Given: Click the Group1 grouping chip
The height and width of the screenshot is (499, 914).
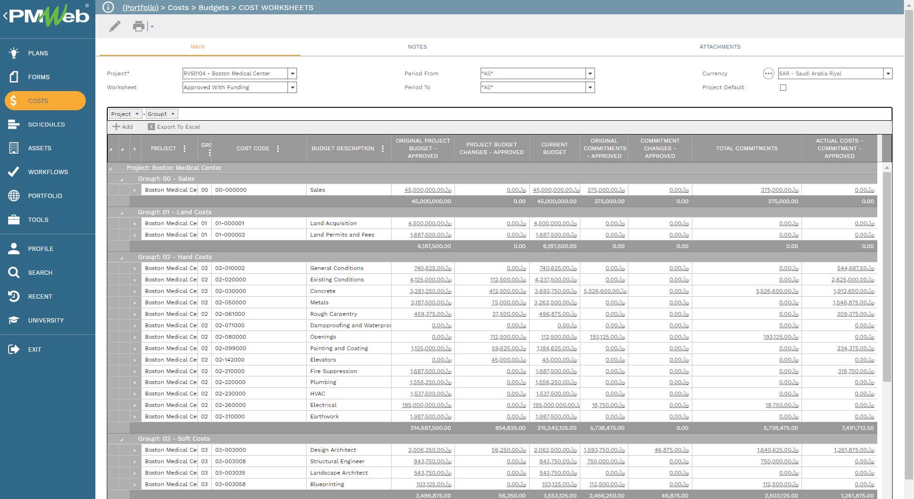Looking at the screenshot, I should pos(162,114).
